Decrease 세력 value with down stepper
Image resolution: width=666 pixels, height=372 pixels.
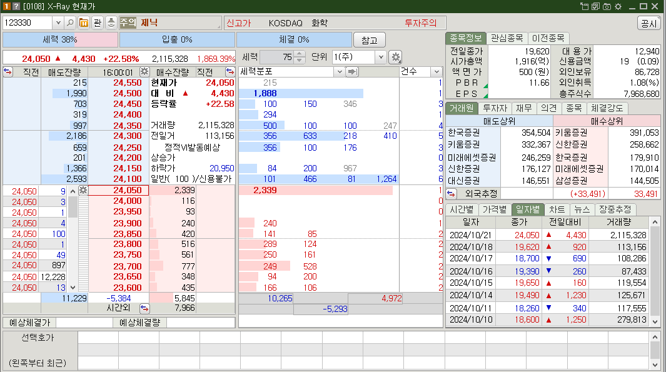click(300, 60)
